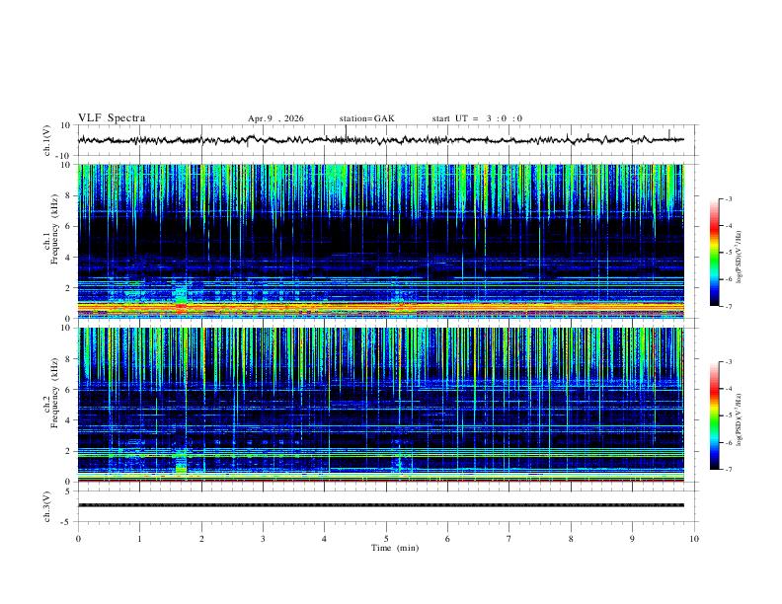Image resolution: width=782 pixels, height=604 pixels.
Task: Click the "-3" tick on the lower color bar
Action: [729, 362]
